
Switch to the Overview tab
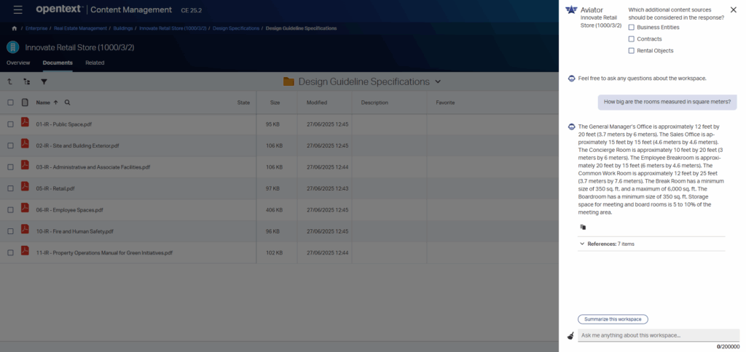pyautogui.click(x=18, y=63)
